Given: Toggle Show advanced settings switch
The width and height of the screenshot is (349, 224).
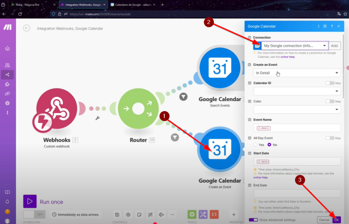Looking at the screenshot, I should pyautogui.click(x=253, y=220).
